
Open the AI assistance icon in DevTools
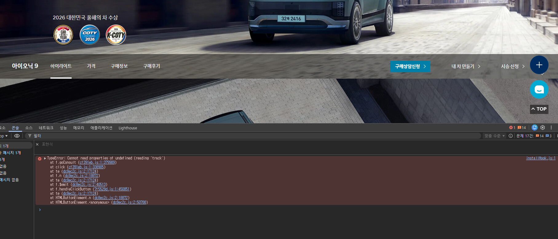[x=535, y=127]
